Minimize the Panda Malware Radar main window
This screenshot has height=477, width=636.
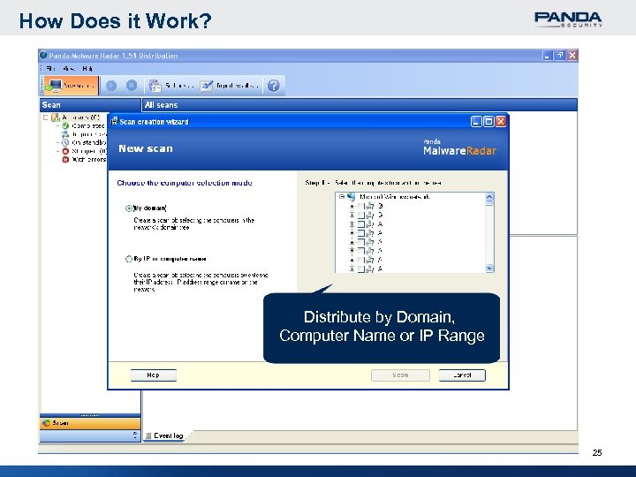[x=548, y=56]
